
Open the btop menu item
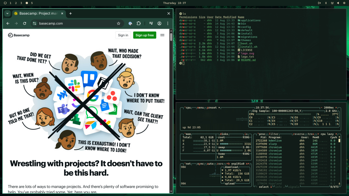[200, 108]
